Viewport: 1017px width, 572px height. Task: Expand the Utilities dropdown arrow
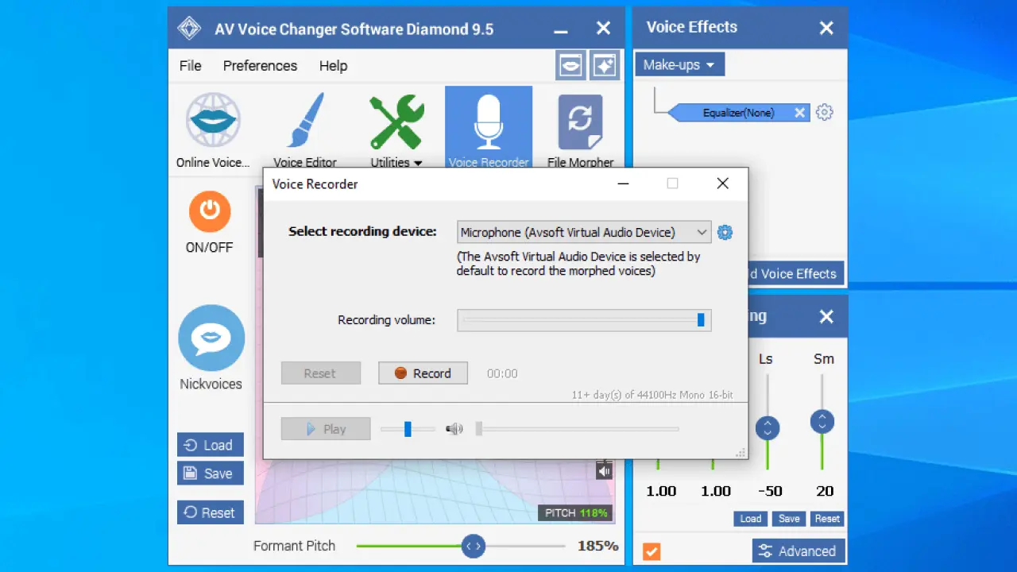[417, 163]
